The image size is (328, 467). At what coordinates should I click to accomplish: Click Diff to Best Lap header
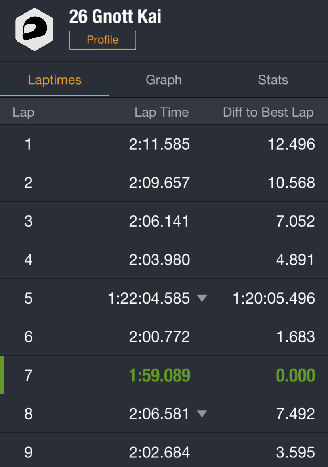[268, 112]
